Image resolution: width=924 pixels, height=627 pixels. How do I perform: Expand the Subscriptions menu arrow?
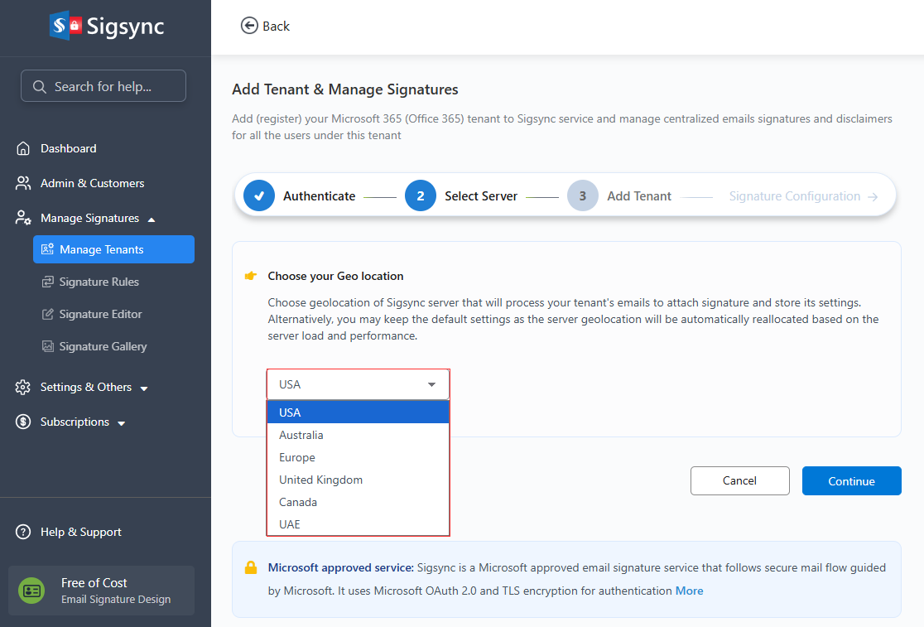click(122, 423)
